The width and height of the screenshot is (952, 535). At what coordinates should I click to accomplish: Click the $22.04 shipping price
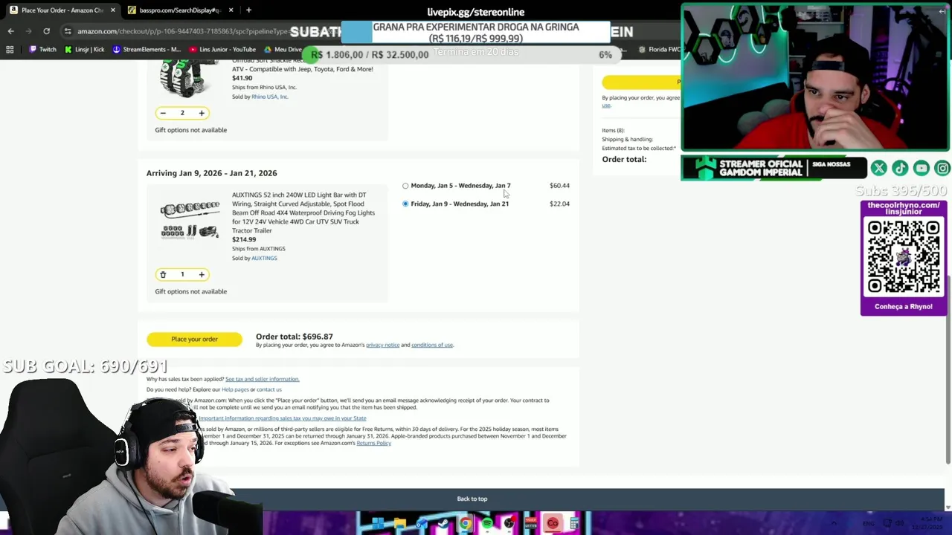coord(559,204)
